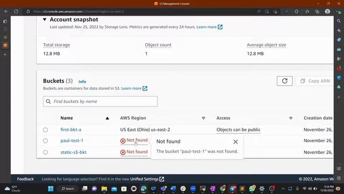Click Average object size label

pos(267,45)
